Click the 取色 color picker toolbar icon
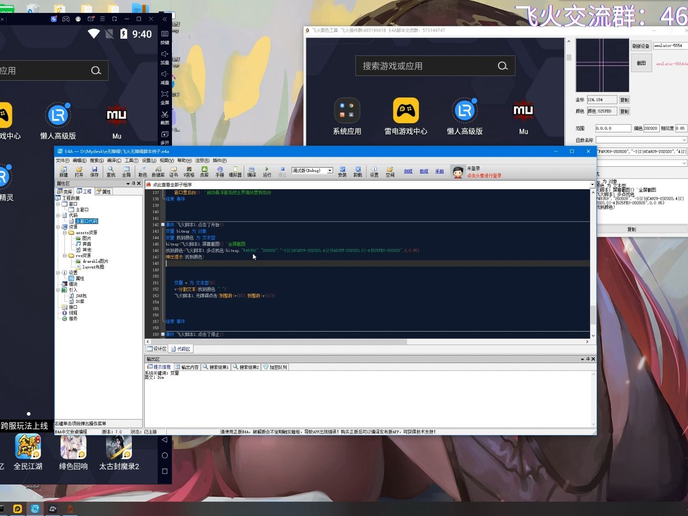The image size is (688, 516). (x=143, y=172)
